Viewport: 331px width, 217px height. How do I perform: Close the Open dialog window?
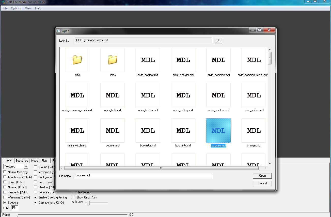tap(269, 30)
